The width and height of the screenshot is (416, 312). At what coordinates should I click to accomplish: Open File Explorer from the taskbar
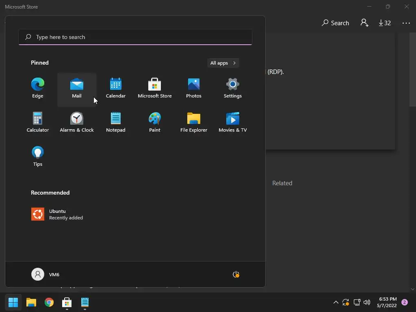point(31,302)
